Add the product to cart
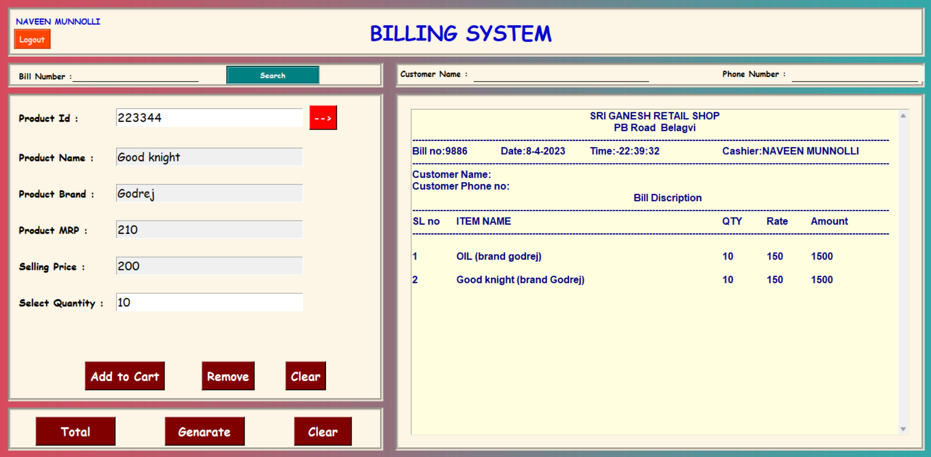Screen dimensions: 931x457 (x=125, y=376)
